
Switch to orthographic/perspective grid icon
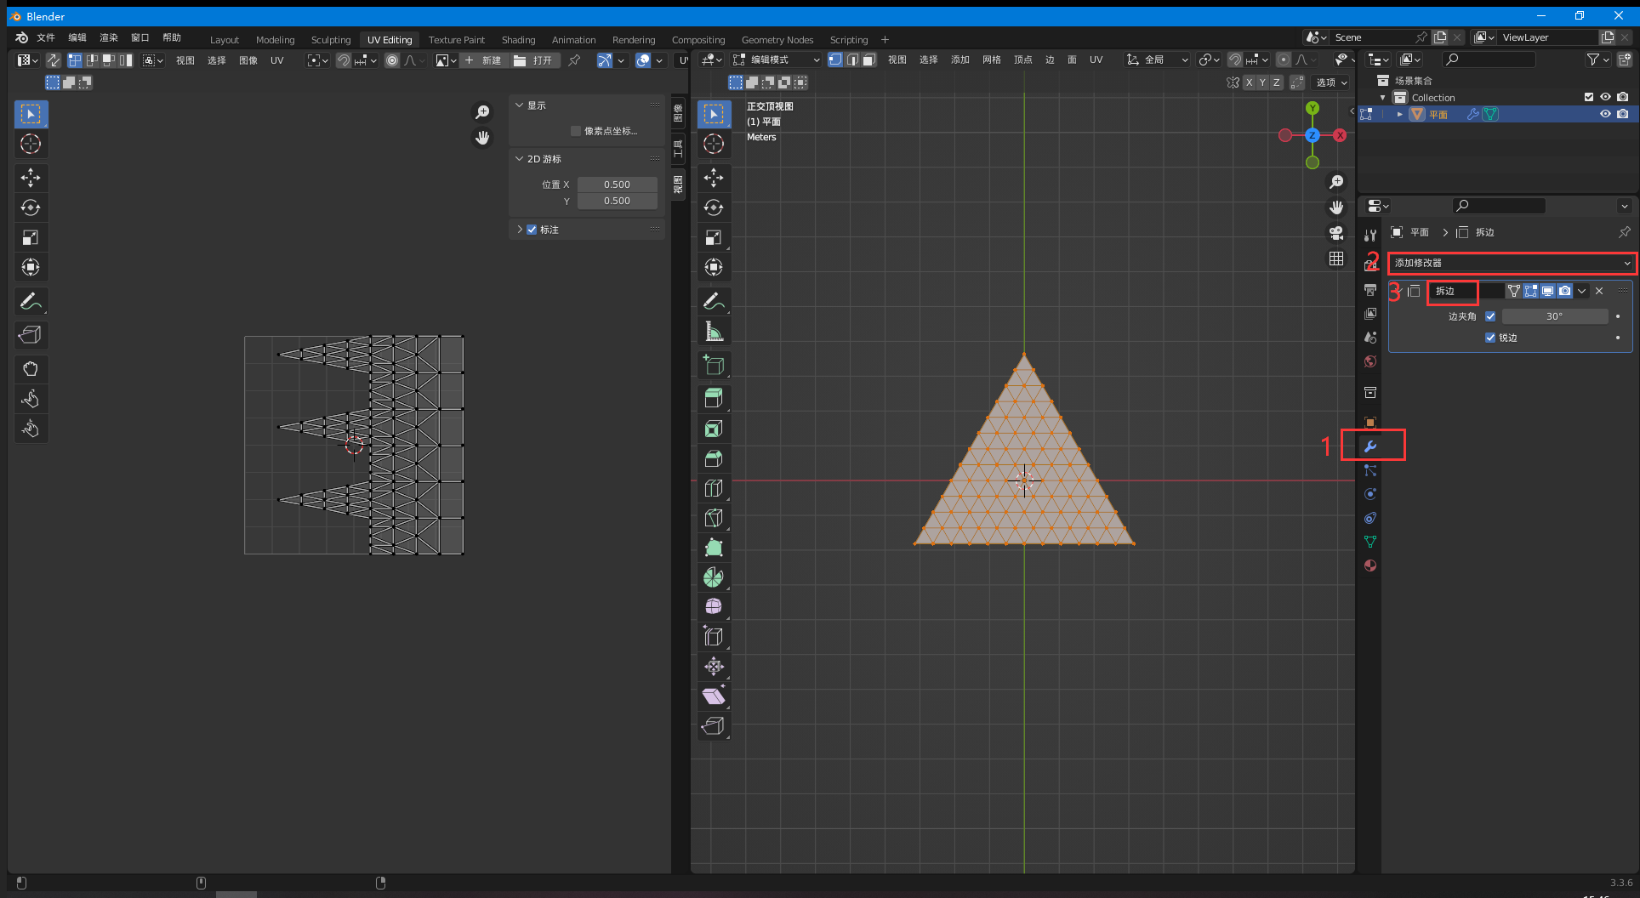(x=1336, y=259)
